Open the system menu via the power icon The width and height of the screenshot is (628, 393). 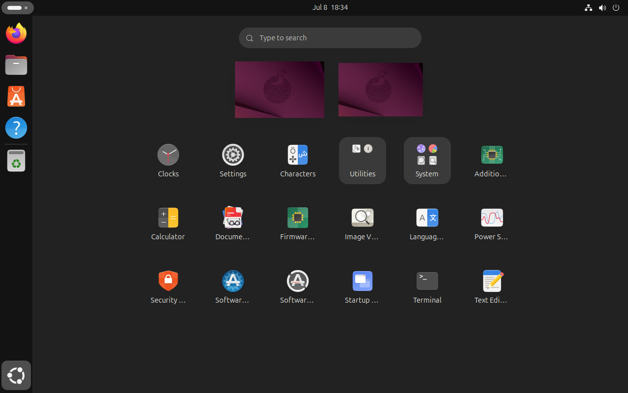click(616, 7)
